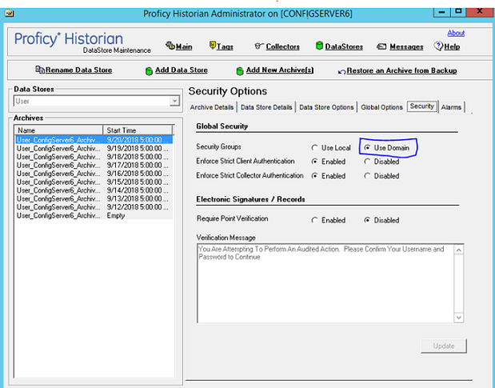
Task: Open the Main page icon
Action: pyautogui.click(x=170, y=46)
